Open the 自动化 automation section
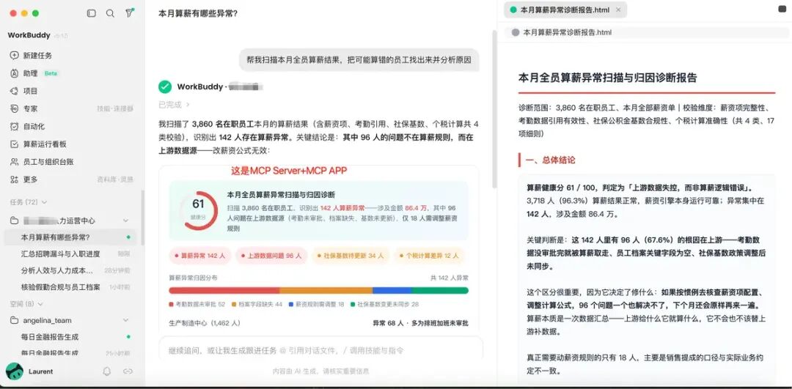Image resolution: width=792 pixels, height=389 pixels. 27,126
